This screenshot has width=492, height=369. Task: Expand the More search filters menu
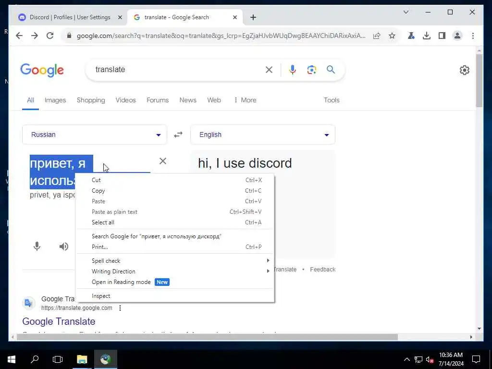[245, 100]
